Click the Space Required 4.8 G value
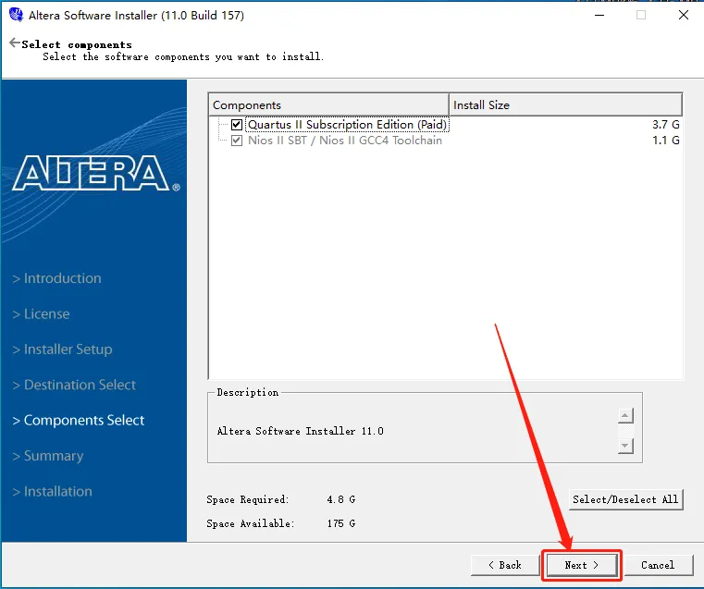The width and height of the screenshot is (704, 589). [341, 499]
